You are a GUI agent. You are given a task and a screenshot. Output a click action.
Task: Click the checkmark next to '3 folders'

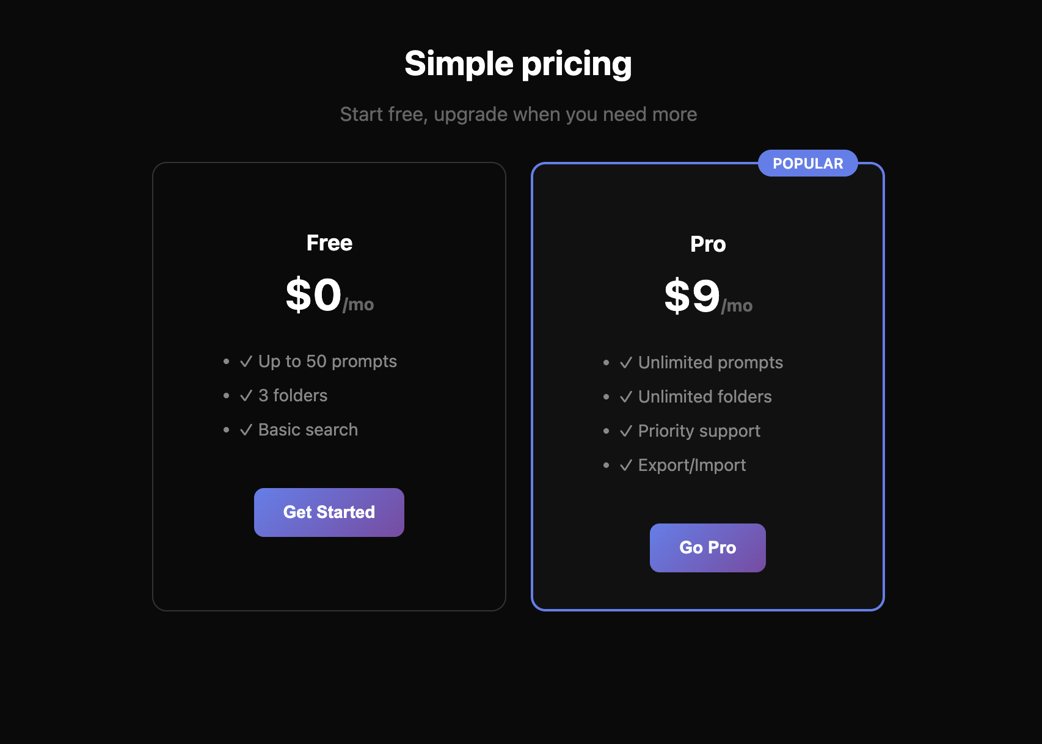coord(246,395)
